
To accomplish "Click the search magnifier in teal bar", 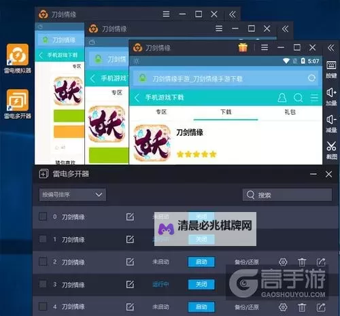I will coord(298,98).
